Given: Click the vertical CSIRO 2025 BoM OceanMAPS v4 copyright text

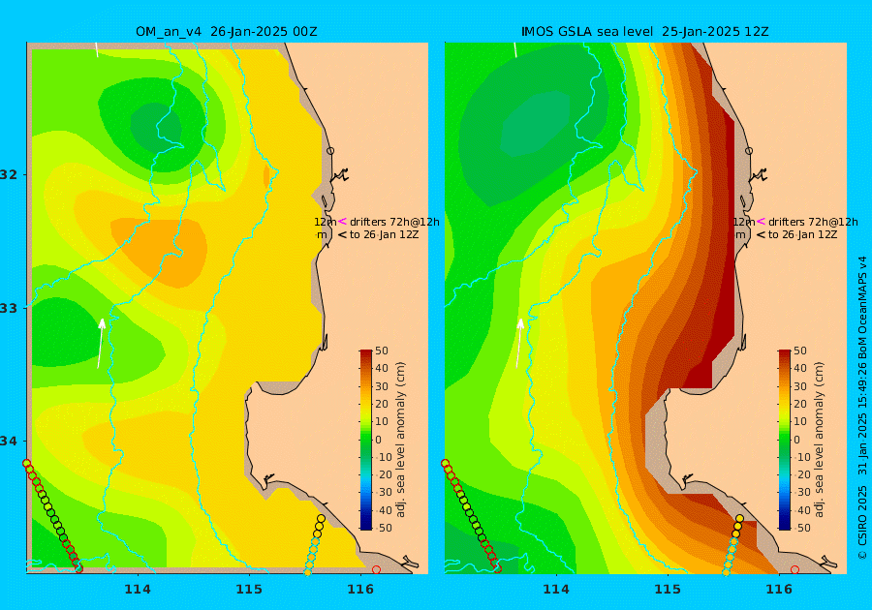Looking at the screenshot, I should [862, 408].
